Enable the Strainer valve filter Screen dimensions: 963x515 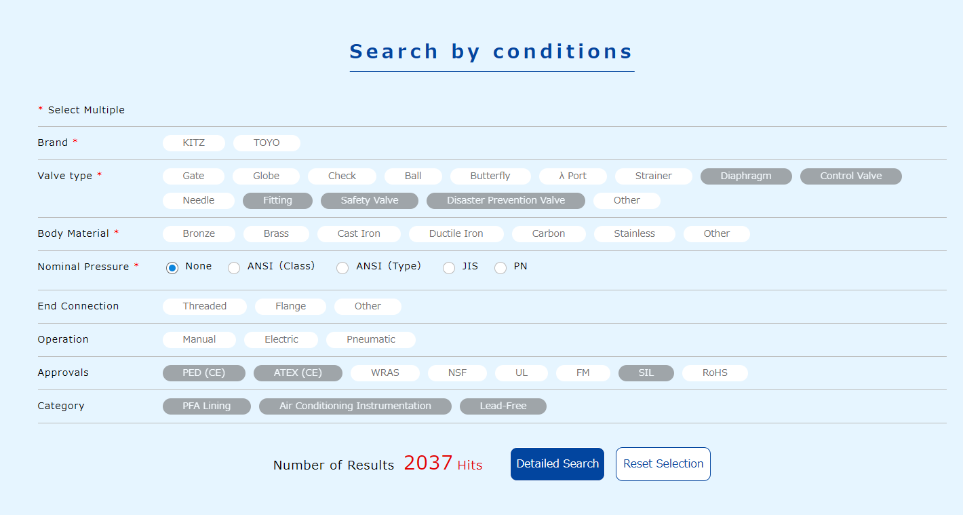pos(653,176)
